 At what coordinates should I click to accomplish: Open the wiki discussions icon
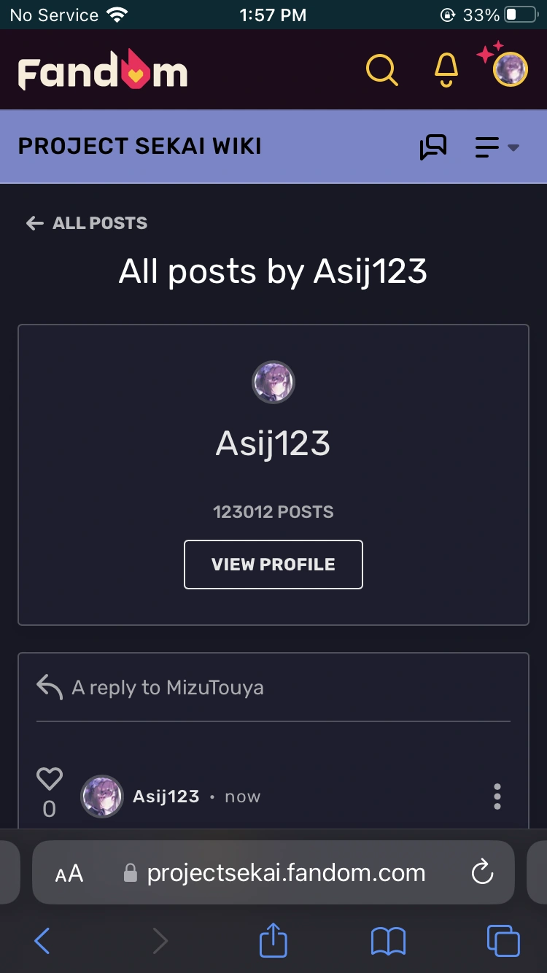pos(433,147)
